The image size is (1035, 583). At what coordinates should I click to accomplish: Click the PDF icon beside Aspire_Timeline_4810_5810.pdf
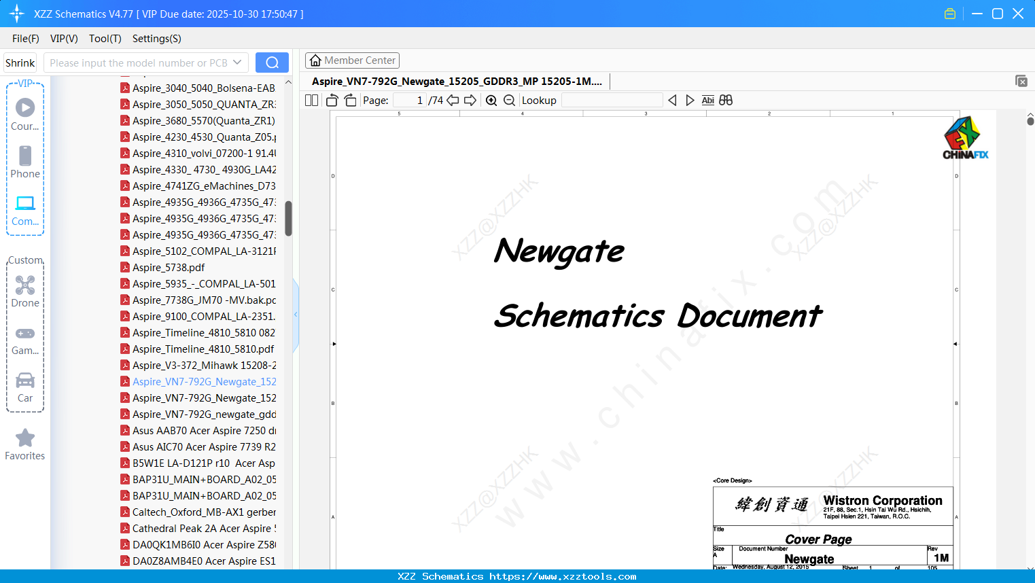pyautogui.click(x=125, y=349)
